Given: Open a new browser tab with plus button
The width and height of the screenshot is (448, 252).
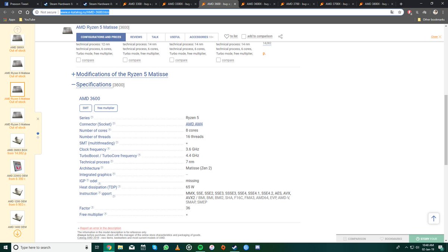Looking at the screenshot, I should [x=401, y=4].
